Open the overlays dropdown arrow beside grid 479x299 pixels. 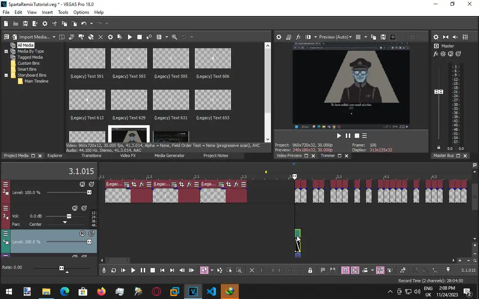click(x=366, y=37)
